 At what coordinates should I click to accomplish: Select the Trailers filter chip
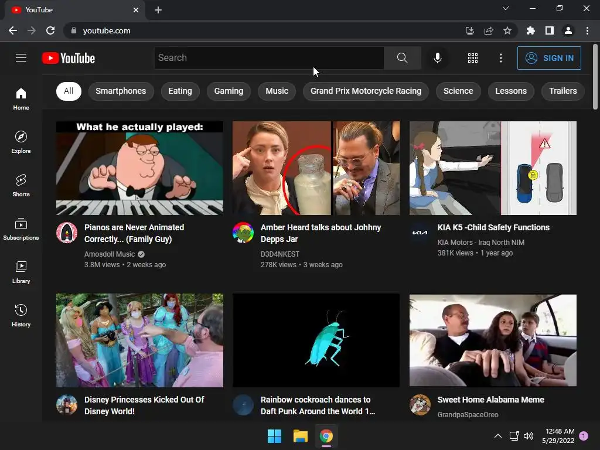[x=563, y=91]
